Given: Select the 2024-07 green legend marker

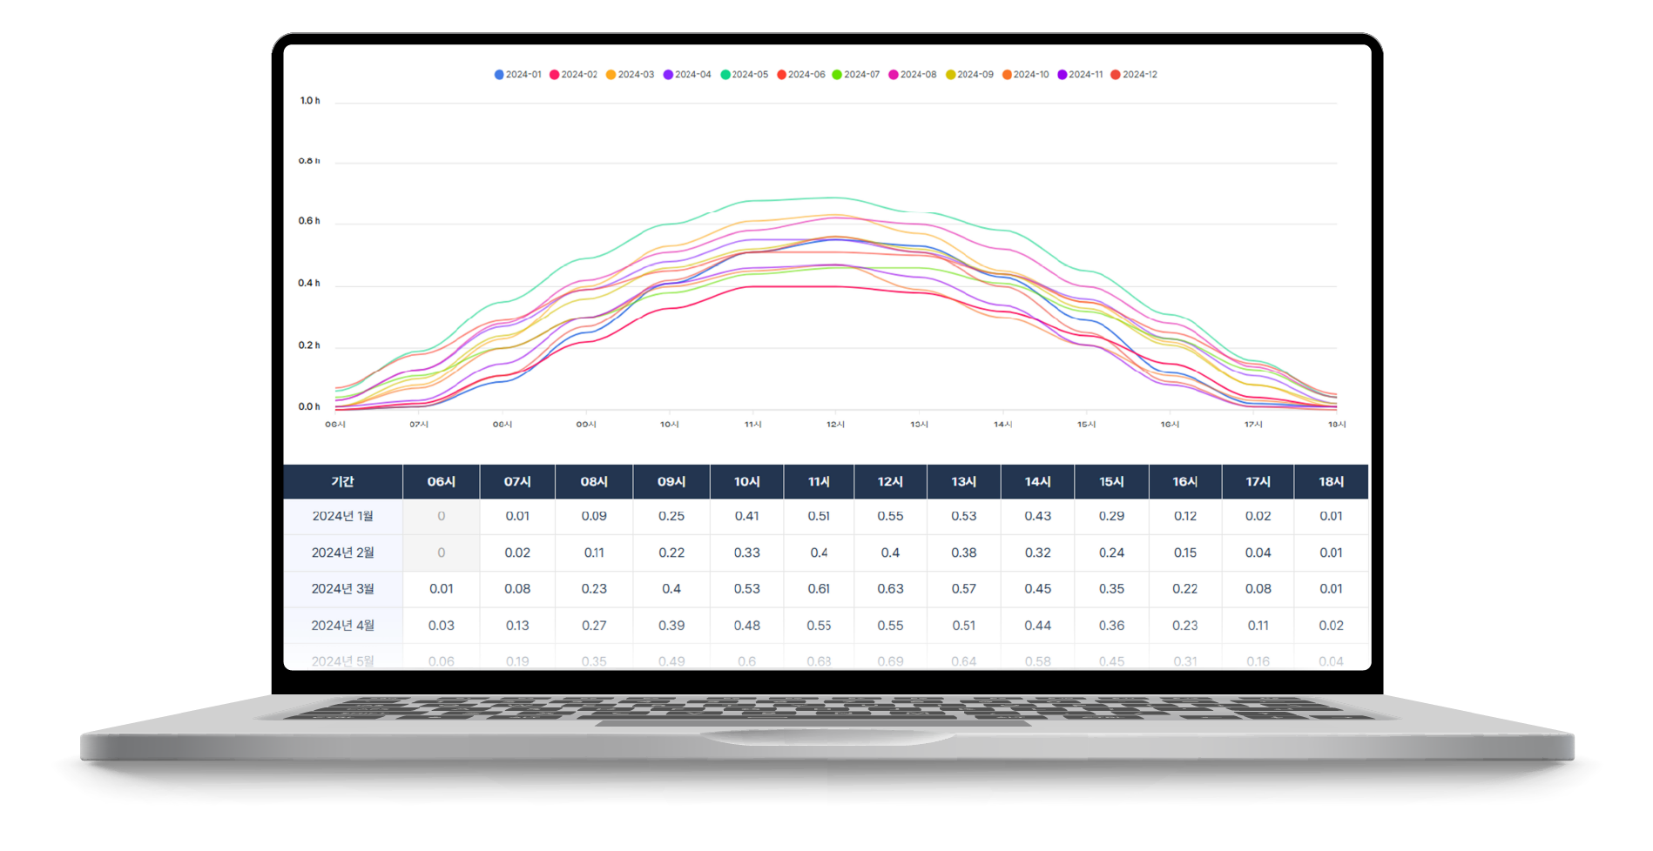Looking at the screenshot, I should click(837, 75).
